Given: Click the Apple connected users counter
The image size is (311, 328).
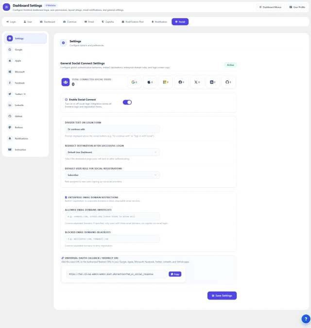Looking at the screenshot, I should coord(150,82).
